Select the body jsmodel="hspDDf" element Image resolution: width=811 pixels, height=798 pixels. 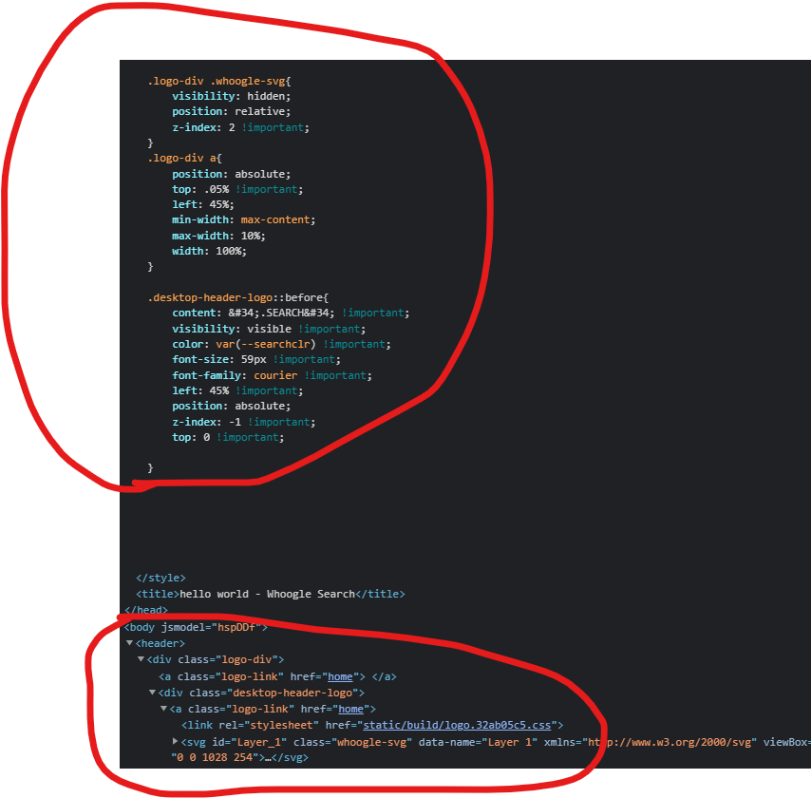[x=196, y=627]
